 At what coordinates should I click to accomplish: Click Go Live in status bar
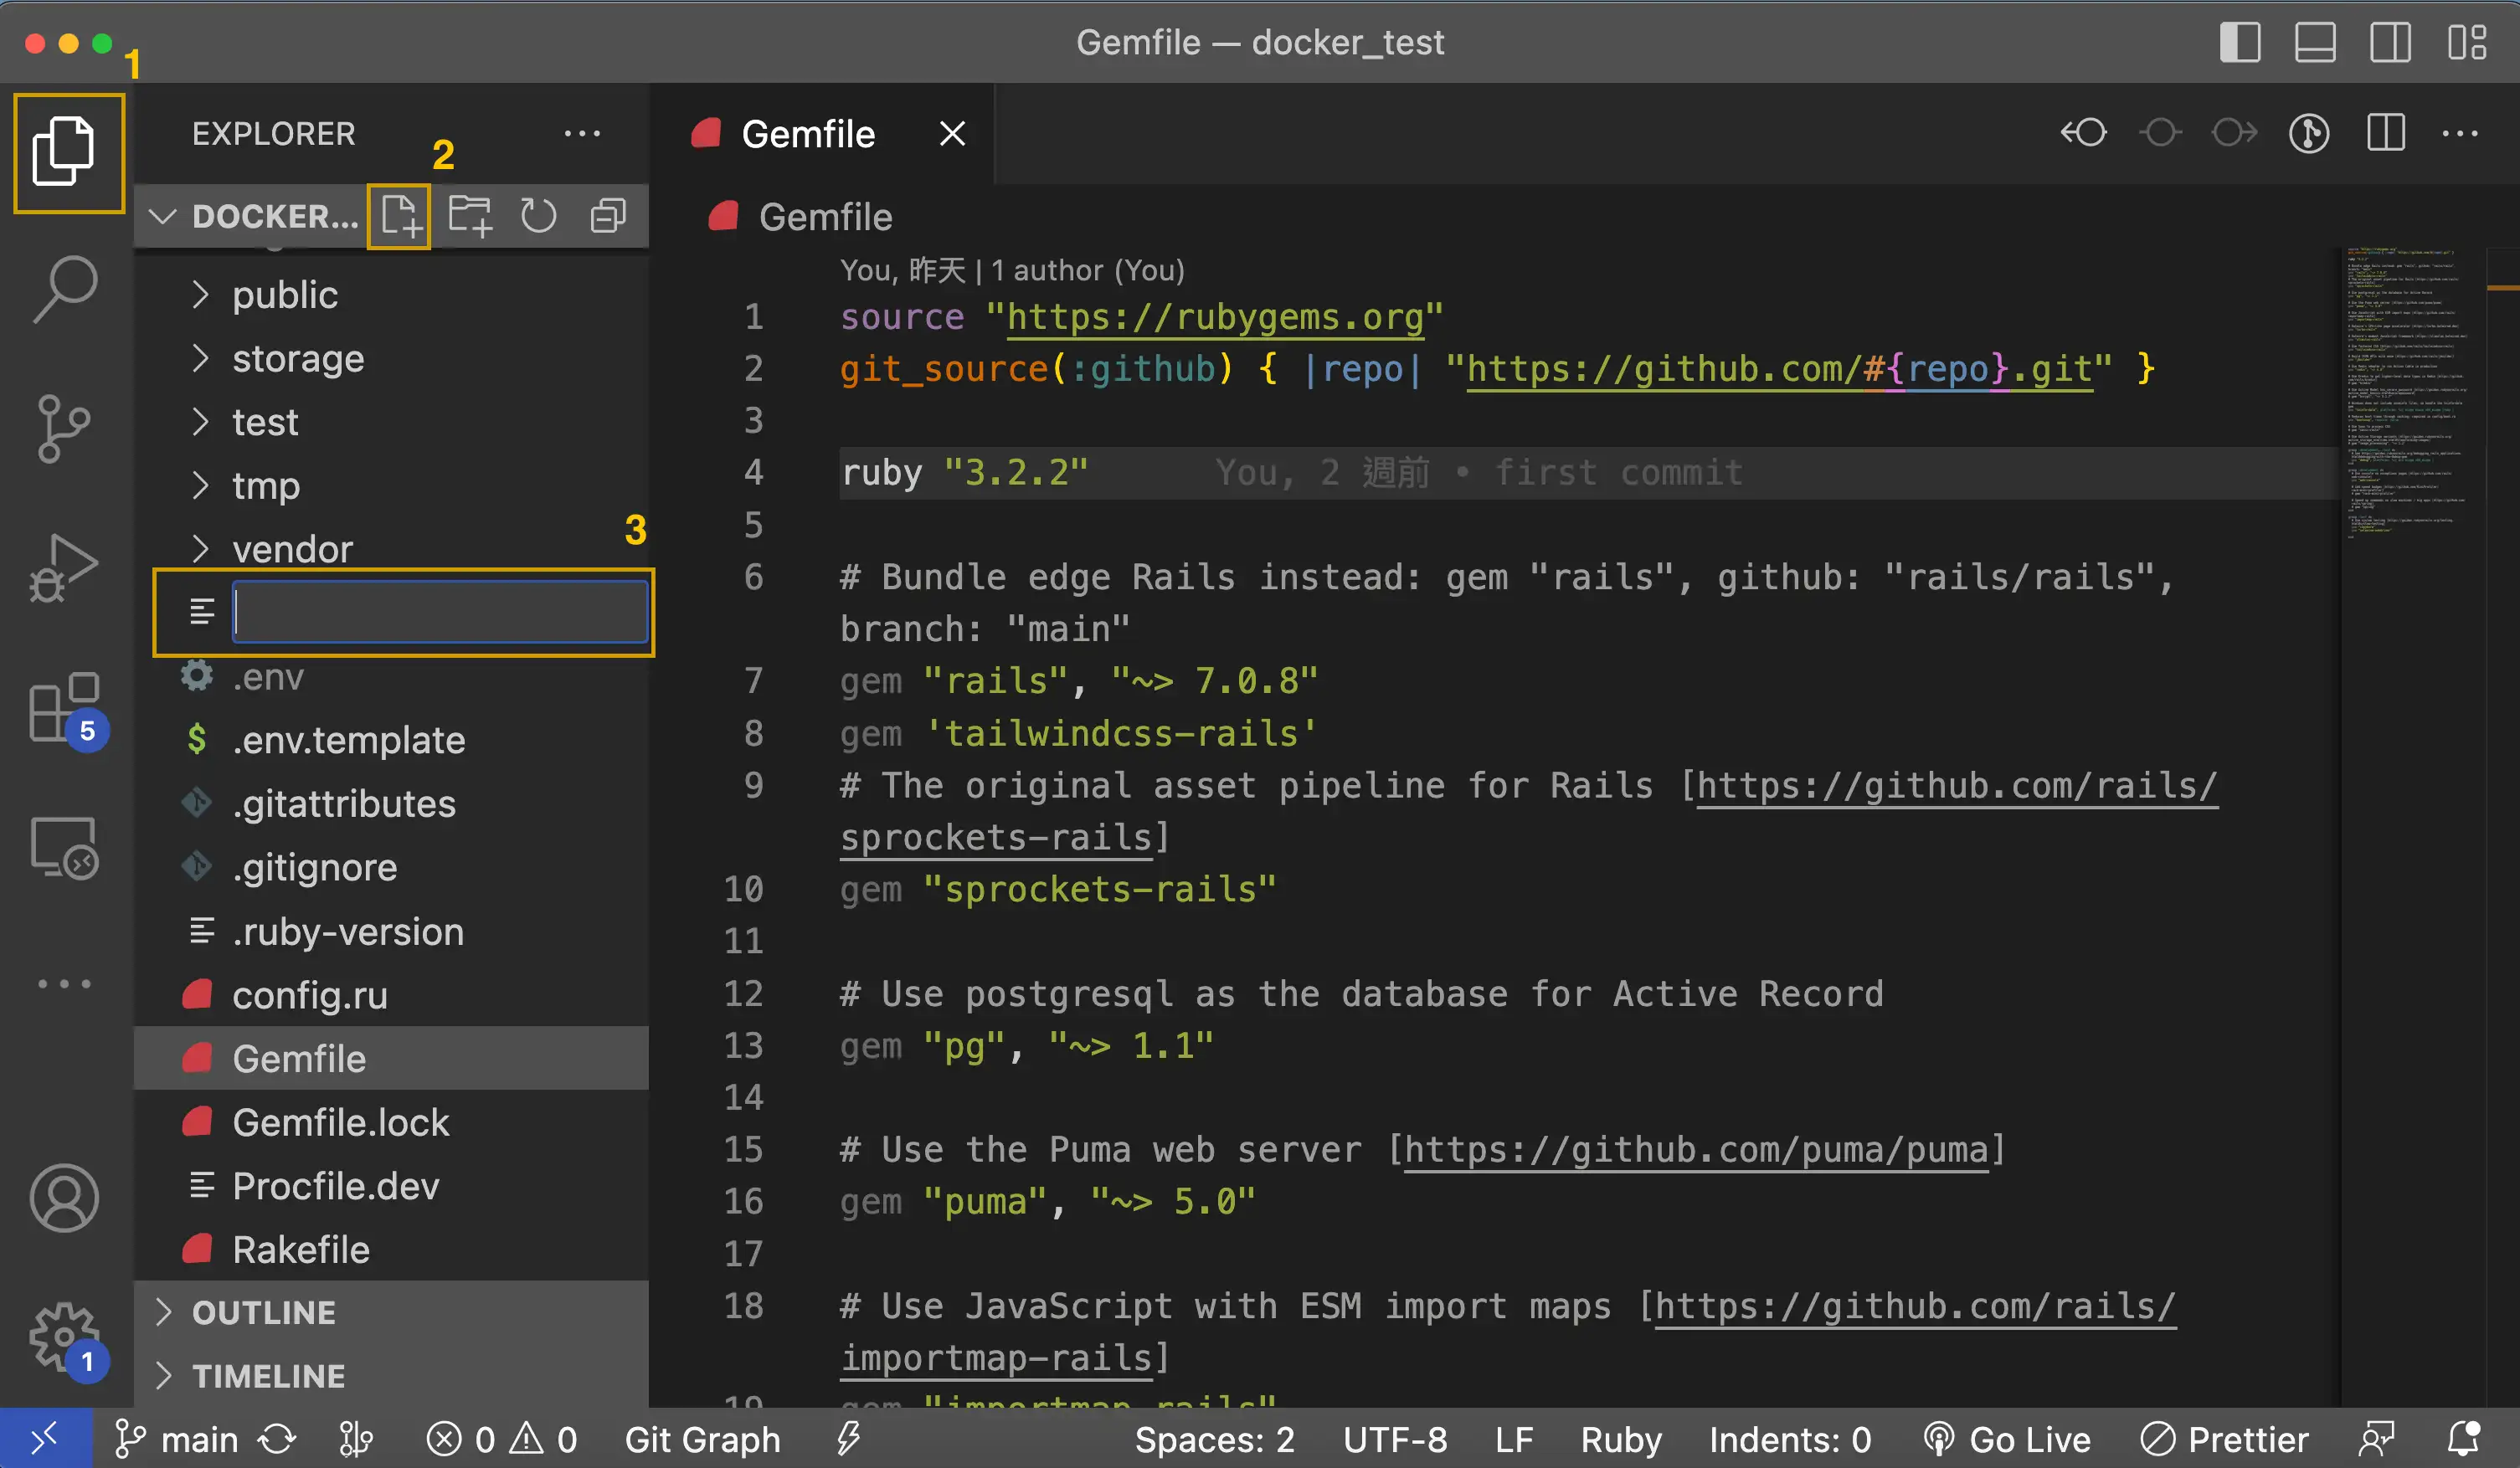click(x=2008, y=1439)
